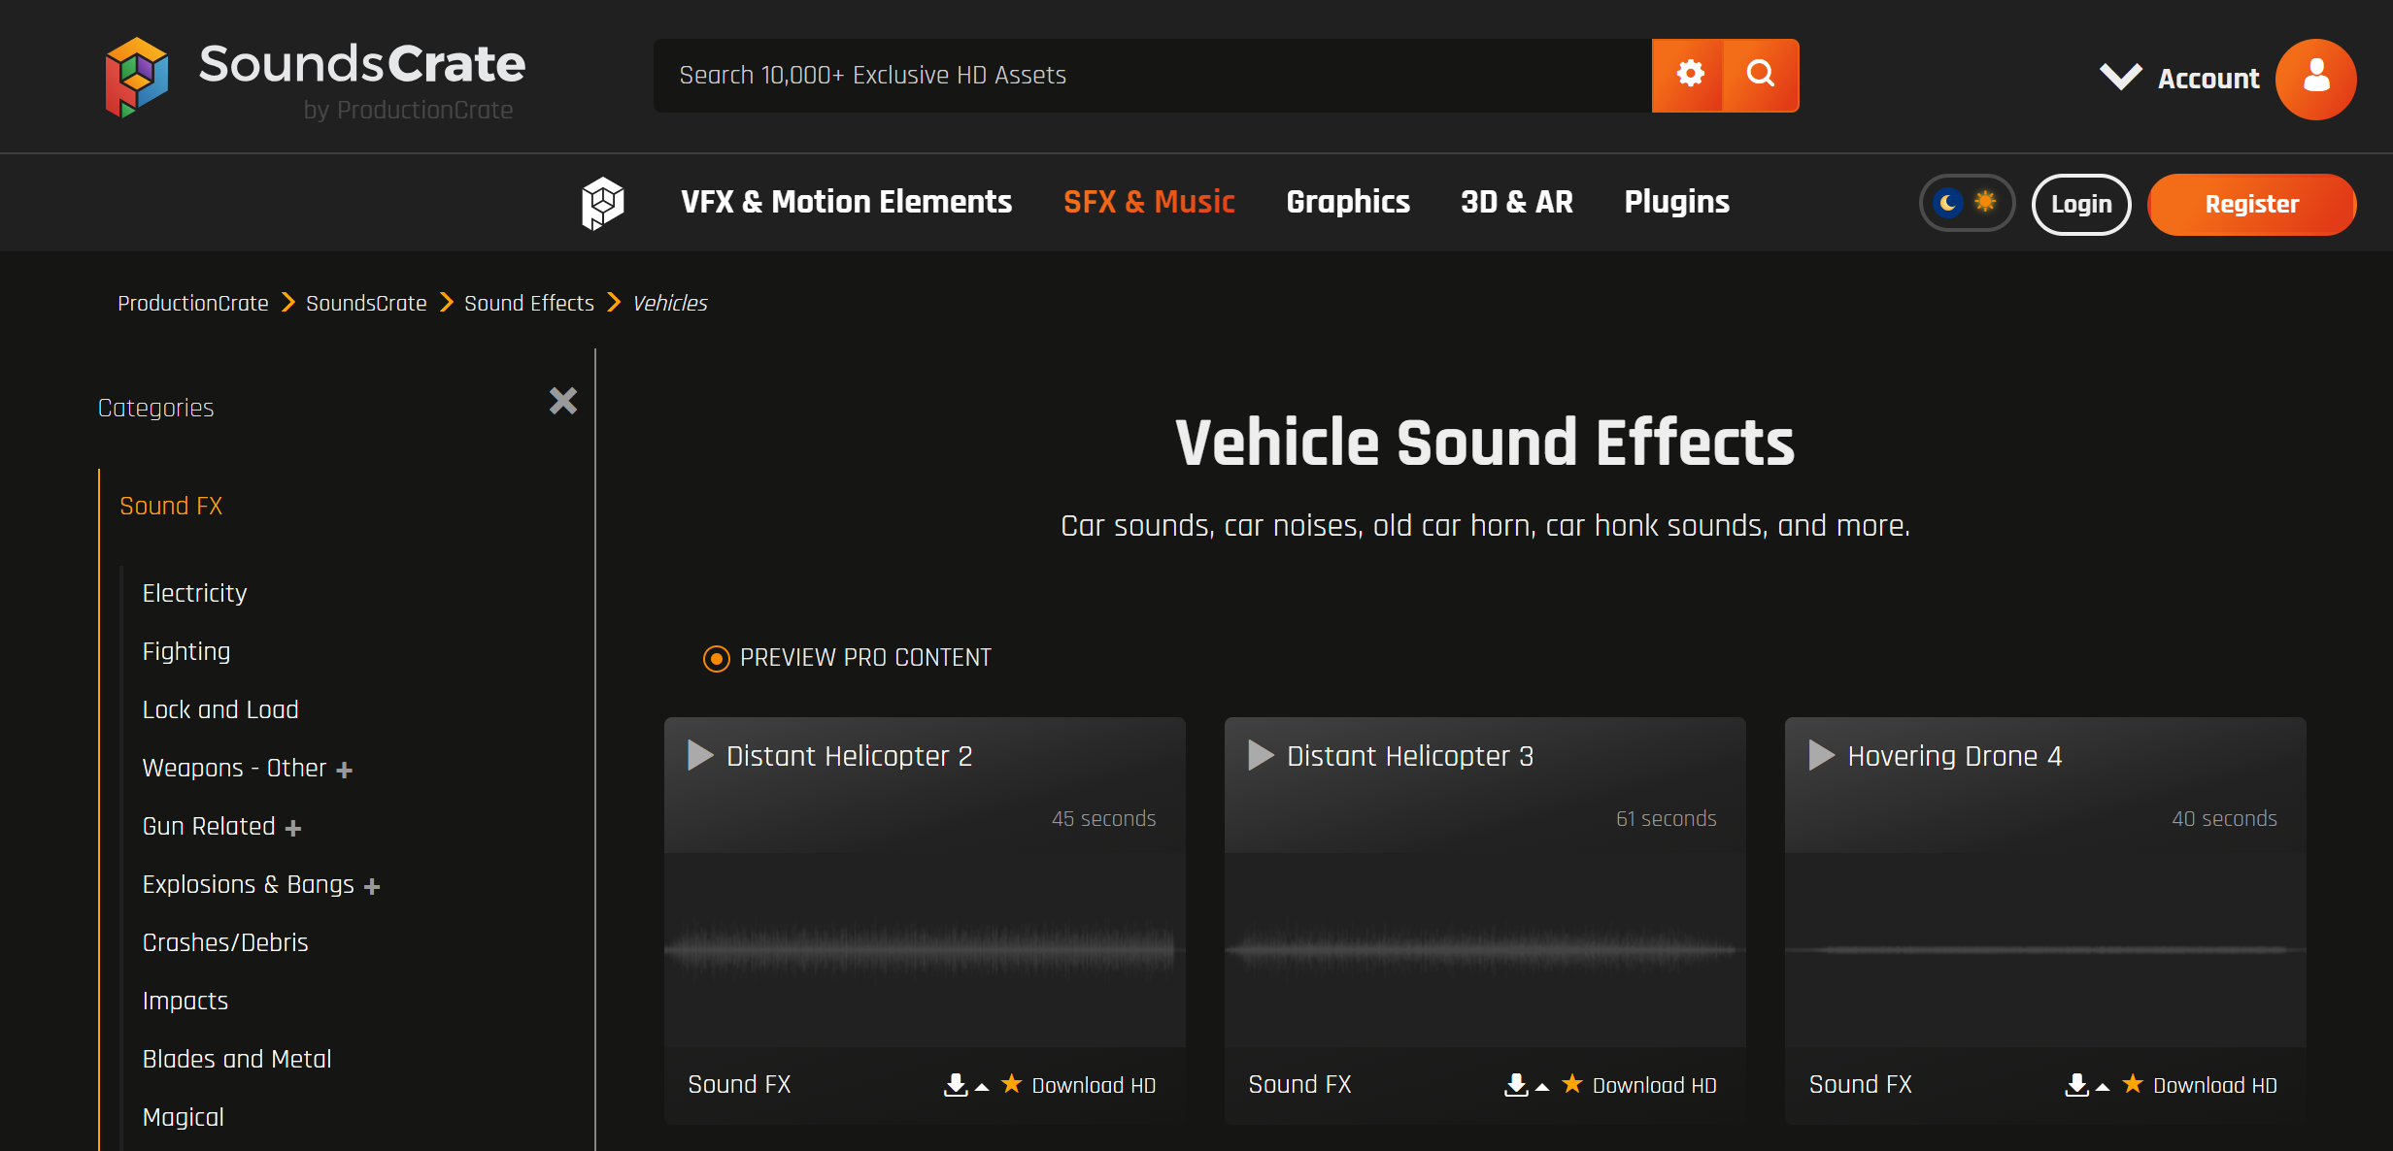Open format caret on Distant Helicopter 3
The height and width of the screenshot is (1151, 2393).
point(1542,1088)
